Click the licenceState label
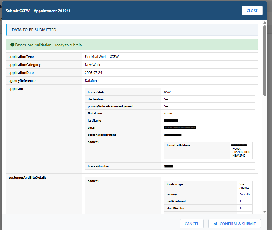Screen dimensions: 272x236 96,92
